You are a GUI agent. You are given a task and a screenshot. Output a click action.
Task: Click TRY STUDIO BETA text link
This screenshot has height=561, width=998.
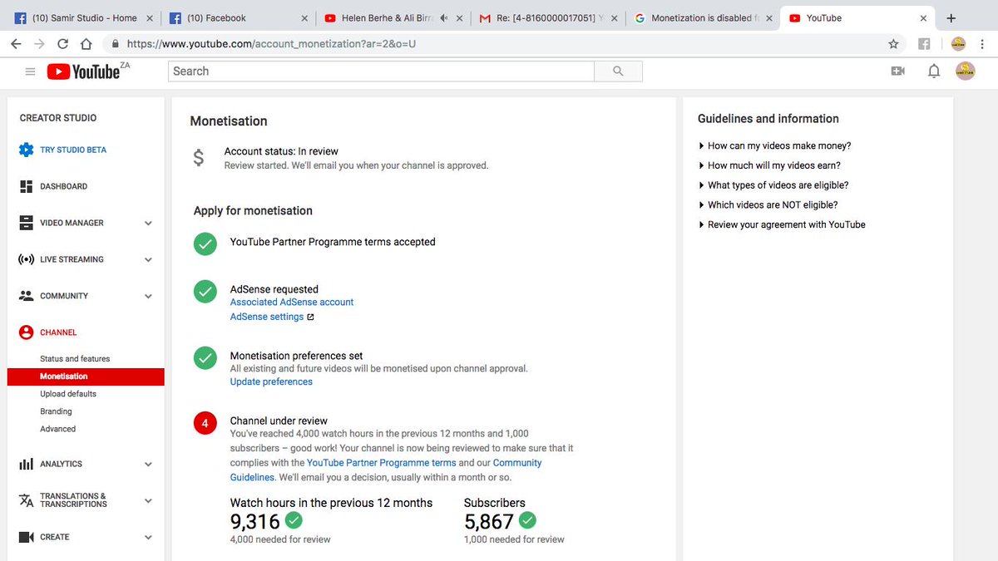[73, 150]
